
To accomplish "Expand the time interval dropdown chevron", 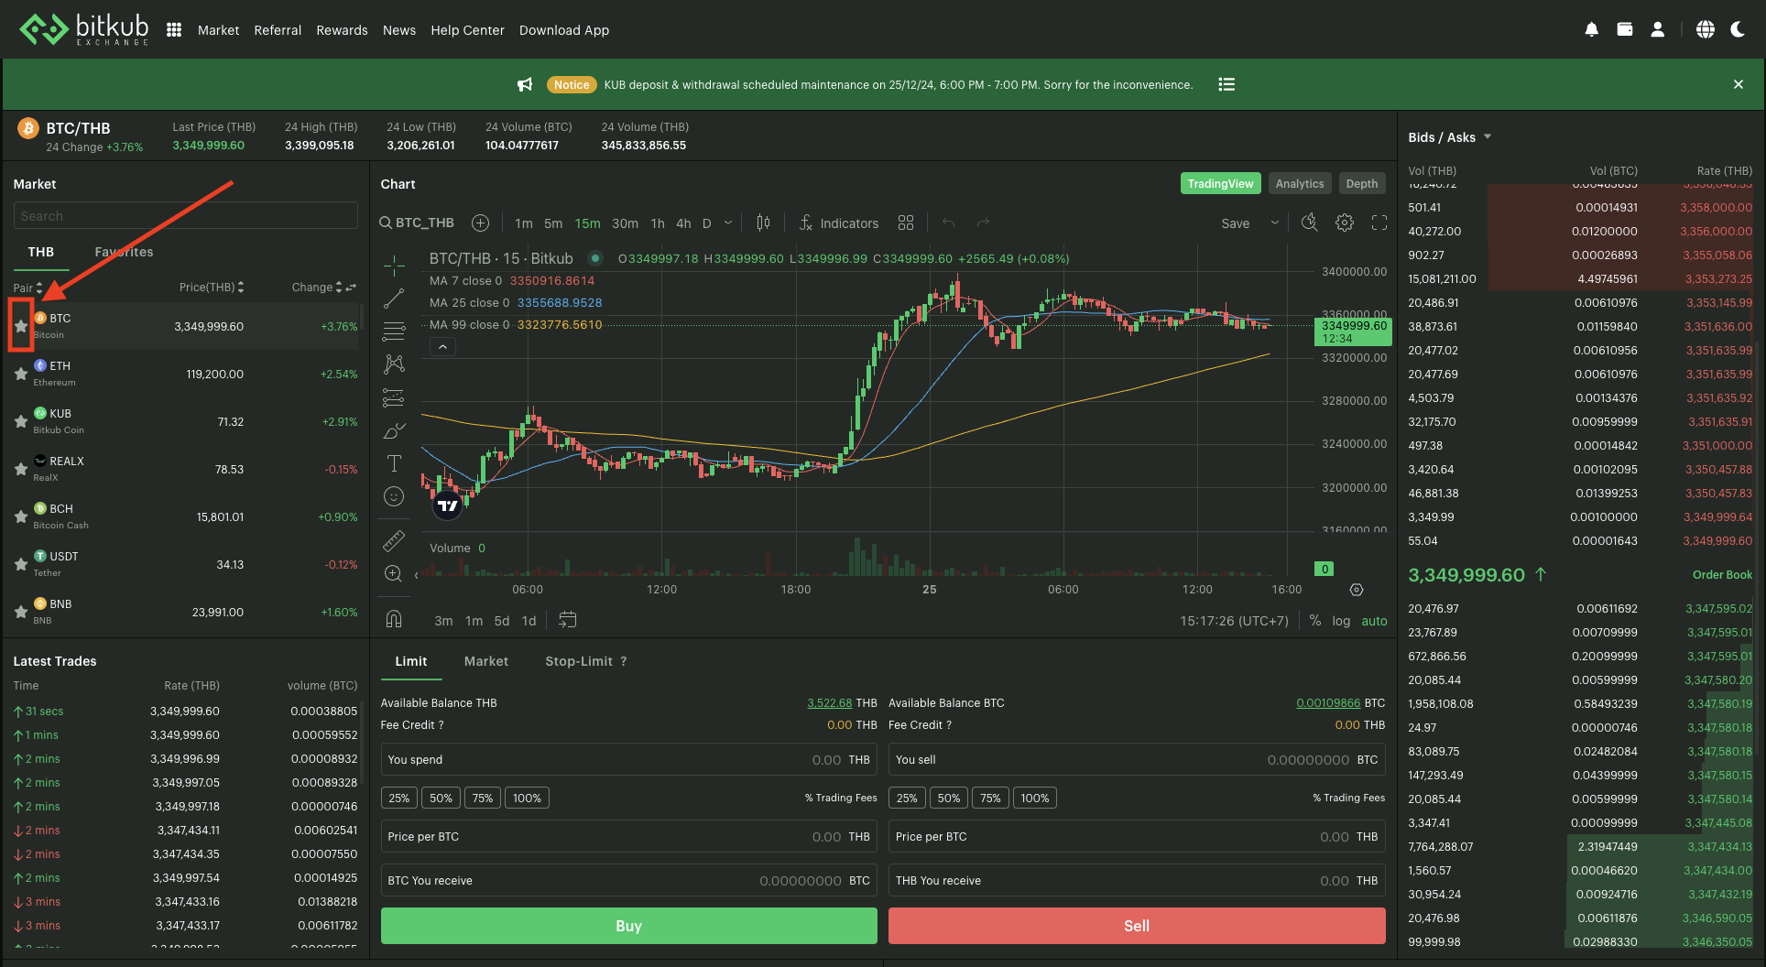I will click(728, 223).
